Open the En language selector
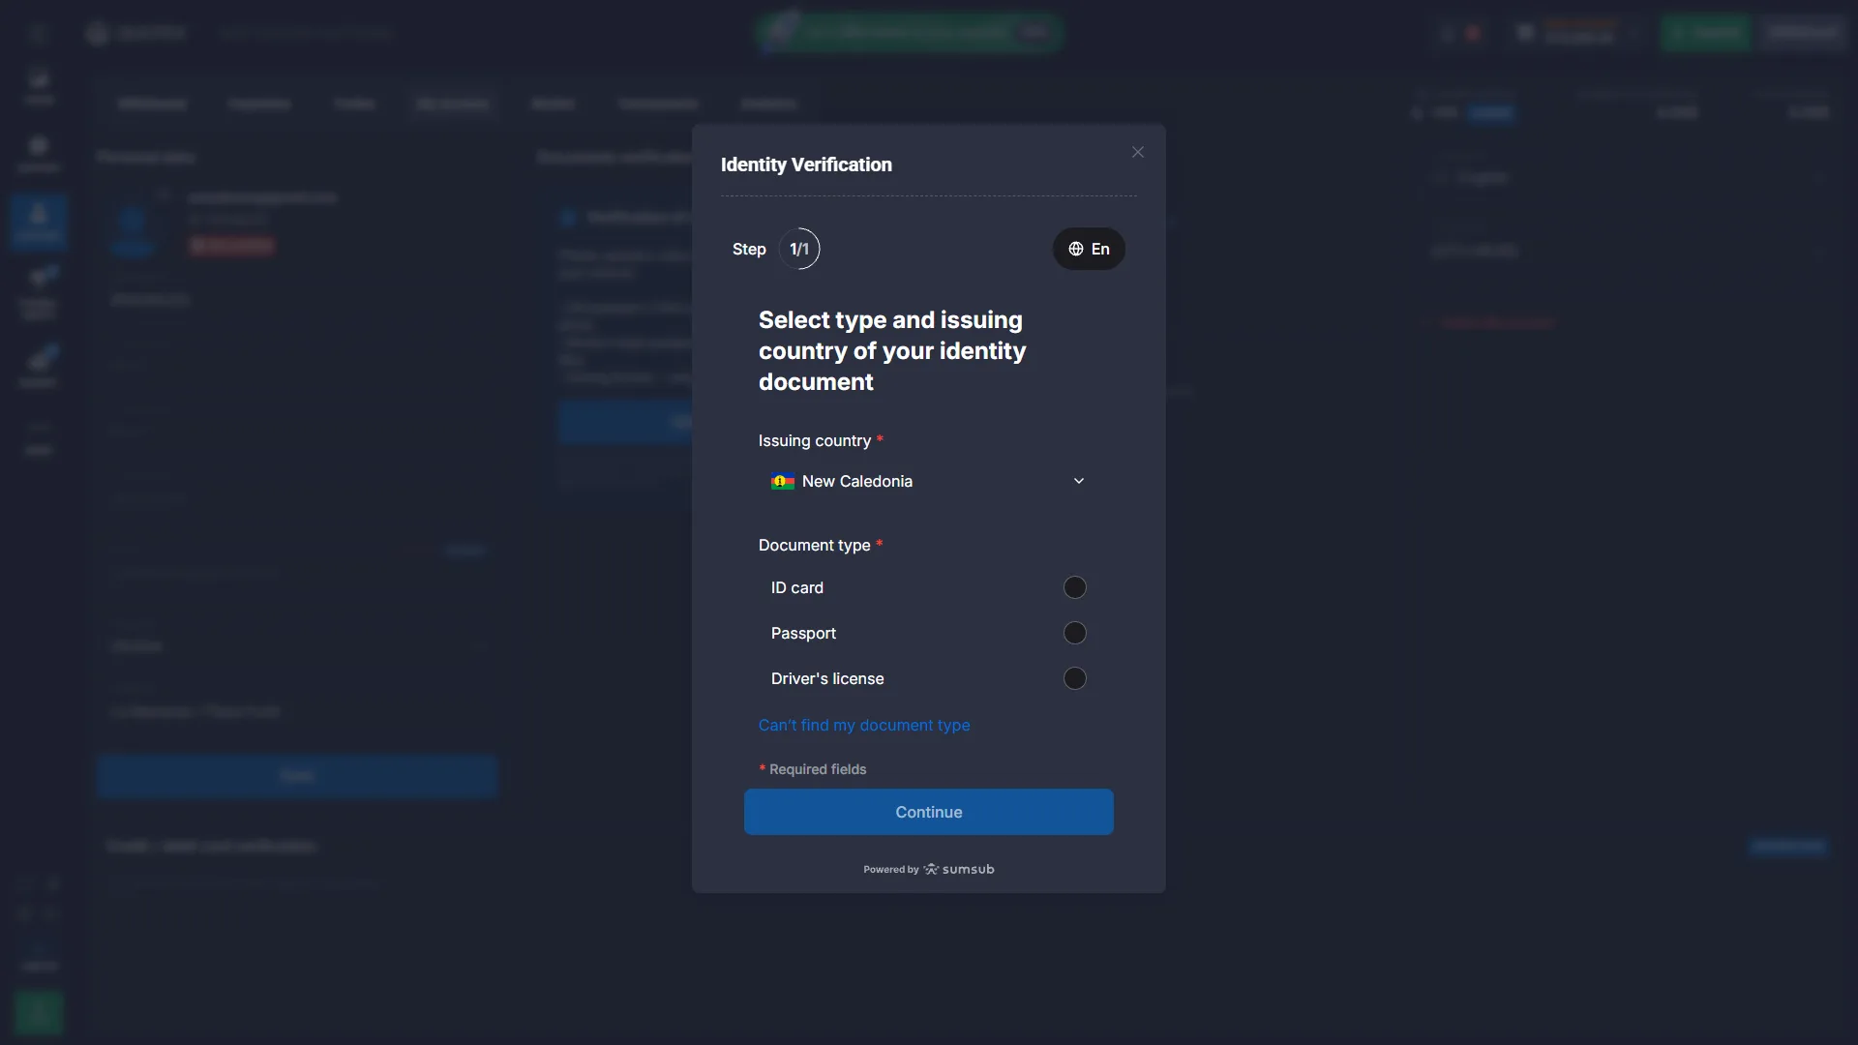 [1089, 249]
